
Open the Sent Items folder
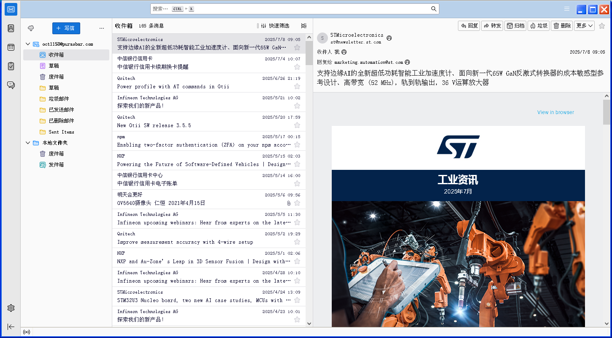(66, 132)
